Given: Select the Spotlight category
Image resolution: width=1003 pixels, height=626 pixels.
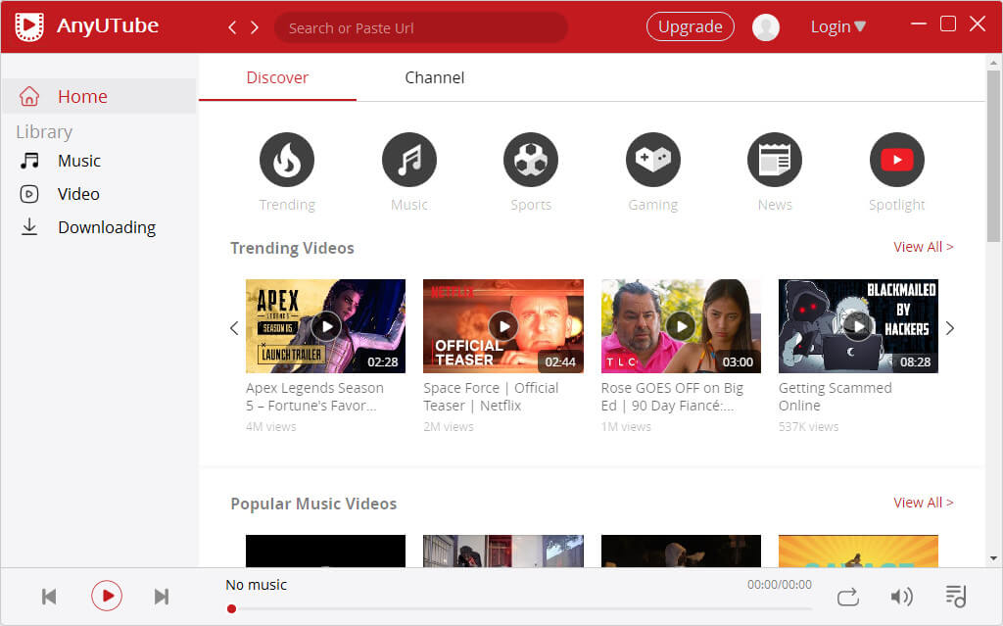Looking at the screenshot, I should [x=896, y=159].
